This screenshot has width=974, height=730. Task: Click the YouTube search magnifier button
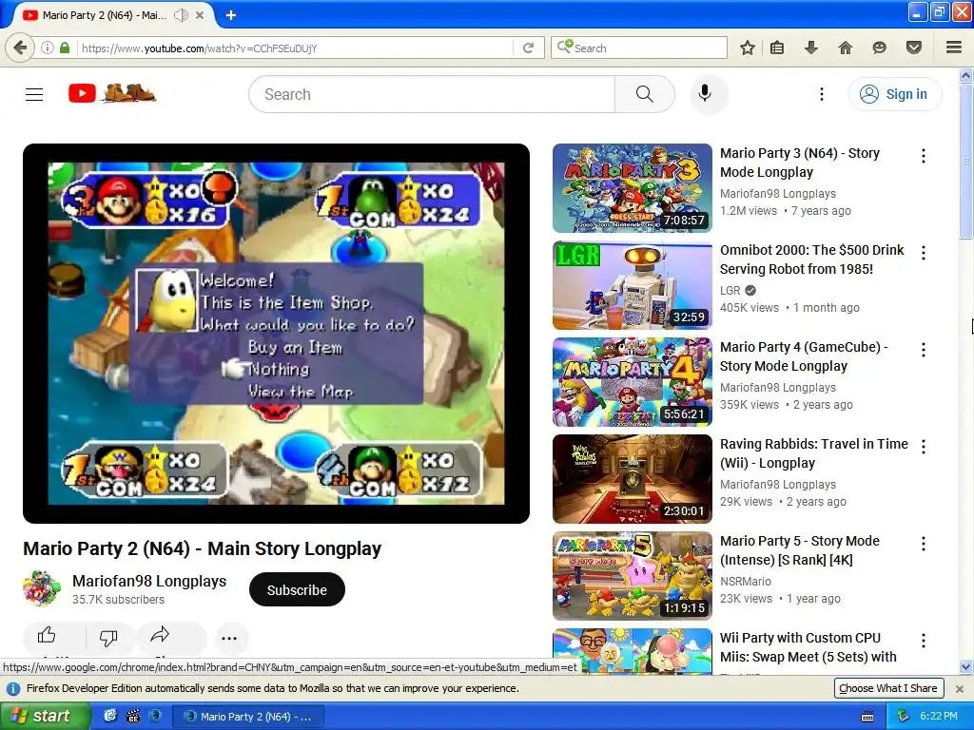pos(645,94)
